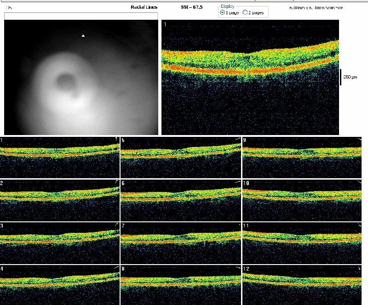Screen dimensions: 368x305
Task: Choose radial scan thumbnail number 4
Action: (x=60, y=285)
